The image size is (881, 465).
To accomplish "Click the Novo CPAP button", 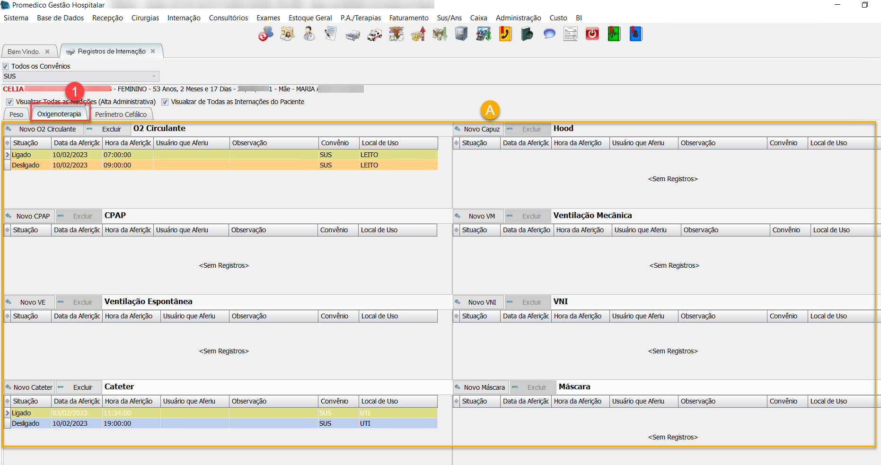I will click(29, 216).
